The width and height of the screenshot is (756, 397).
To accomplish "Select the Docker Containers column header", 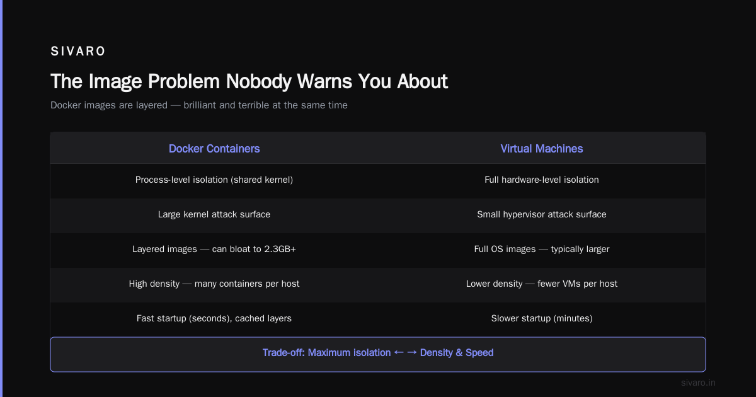I will point(214,149).
